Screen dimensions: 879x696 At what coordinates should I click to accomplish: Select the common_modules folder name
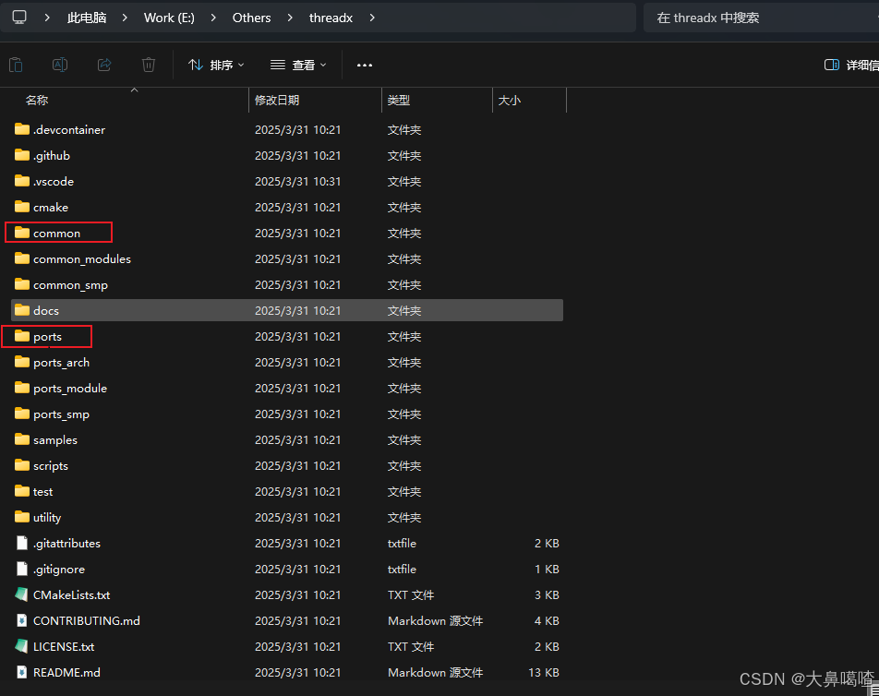82,258
